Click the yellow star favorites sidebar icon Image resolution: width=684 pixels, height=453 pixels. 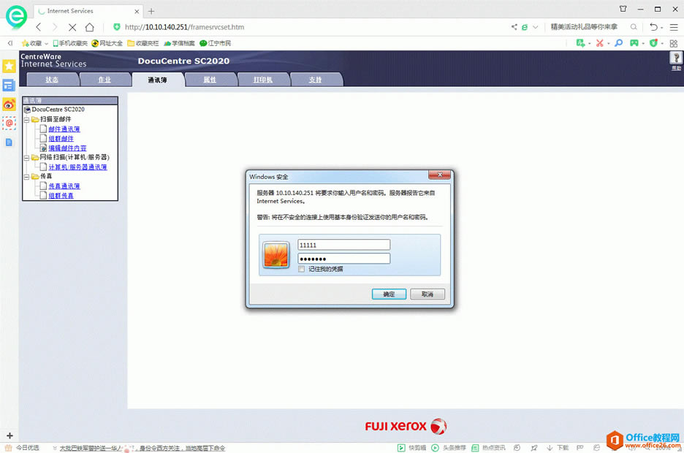pyautogui.click(x=9, y=66)
